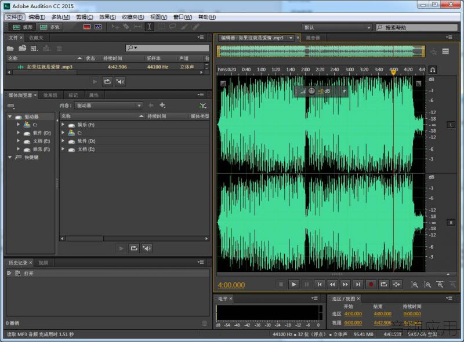The image size is (464, 342).
Task: Switch to Multitrack editor view
Action: pos(49,27)
